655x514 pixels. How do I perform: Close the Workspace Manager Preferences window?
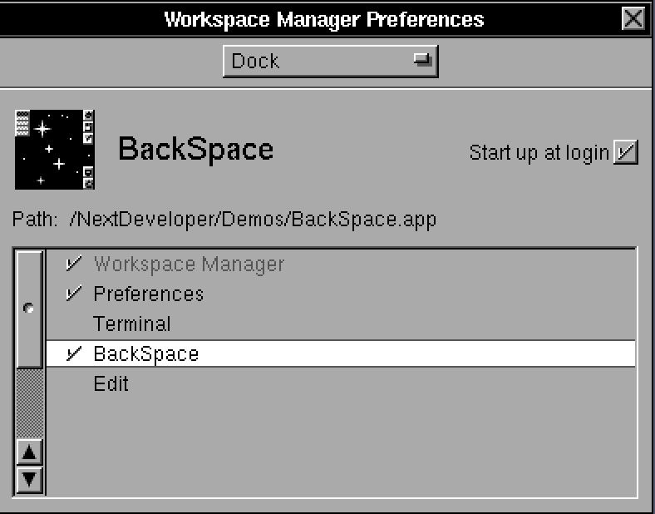[633, 18]
